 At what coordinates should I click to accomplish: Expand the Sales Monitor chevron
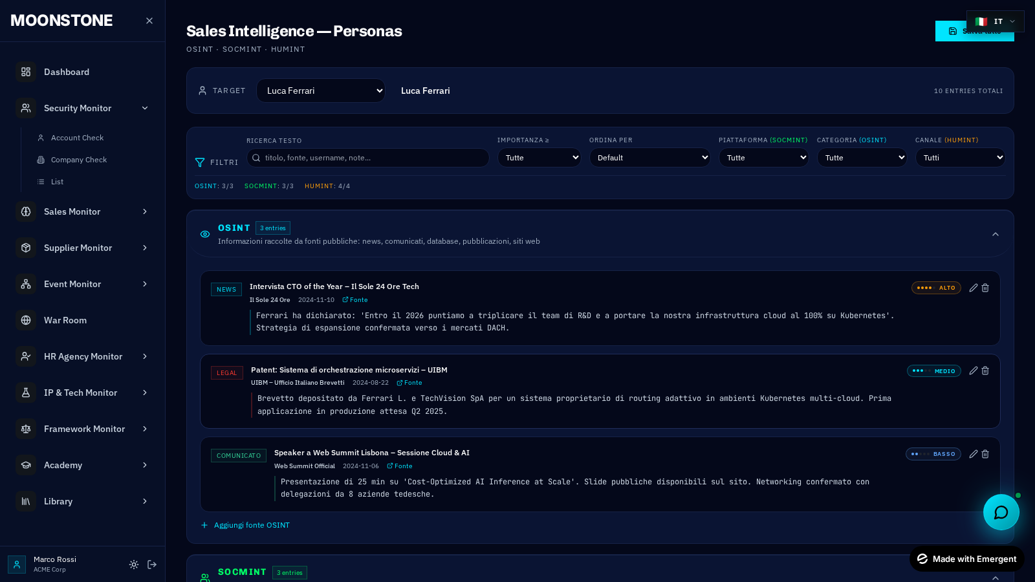[x=145, y=211]
